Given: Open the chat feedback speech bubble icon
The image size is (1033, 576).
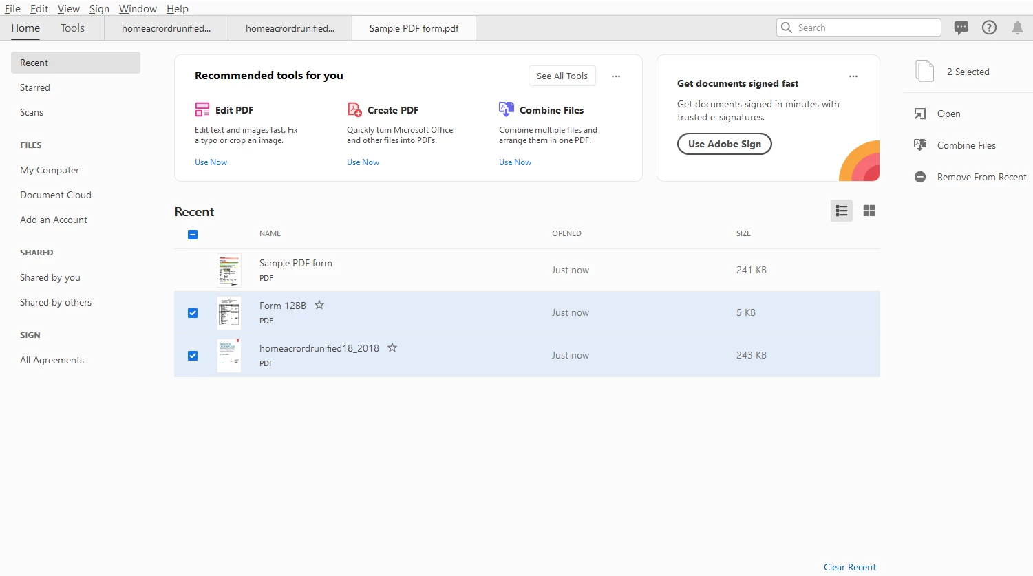Looking at the screenshot, I should pyautogui.click(x=961, y=28).
